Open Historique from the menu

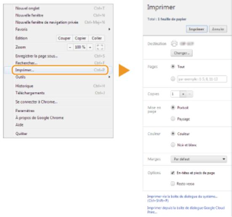click(60, 86)
